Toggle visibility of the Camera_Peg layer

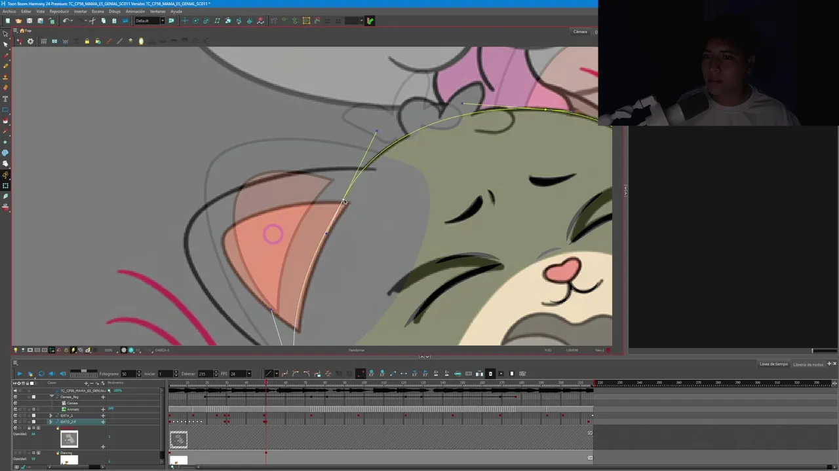pyautogui.click(x=15, y=397)
